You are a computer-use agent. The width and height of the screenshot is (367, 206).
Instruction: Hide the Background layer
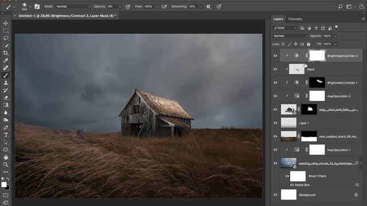pos(275,195)
